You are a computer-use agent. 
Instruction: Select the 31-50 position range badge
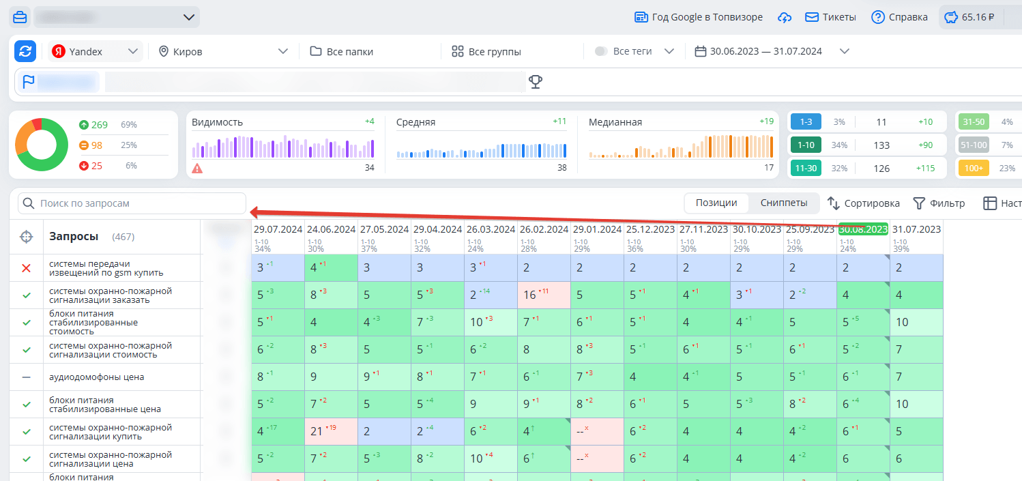974,122
